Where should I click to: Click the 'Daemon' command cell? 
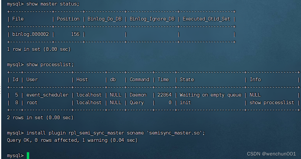click(x=138, y=95)
